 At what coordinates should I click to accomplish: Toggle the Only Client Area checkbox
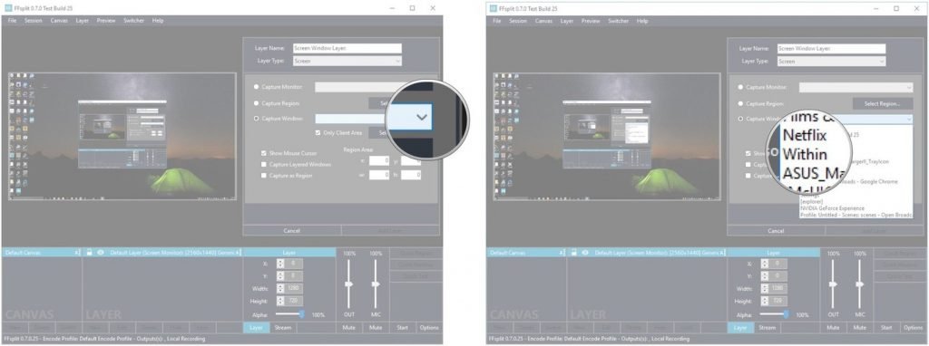[x=318, y=133]
